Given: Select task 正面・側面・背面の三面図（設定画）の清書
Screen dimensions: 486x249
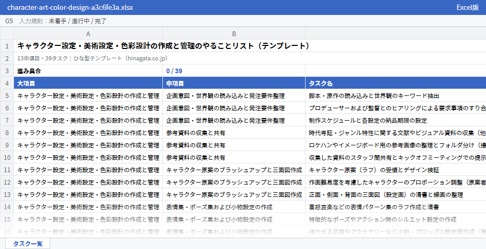Looking at the screenshot, I should 396,194.
